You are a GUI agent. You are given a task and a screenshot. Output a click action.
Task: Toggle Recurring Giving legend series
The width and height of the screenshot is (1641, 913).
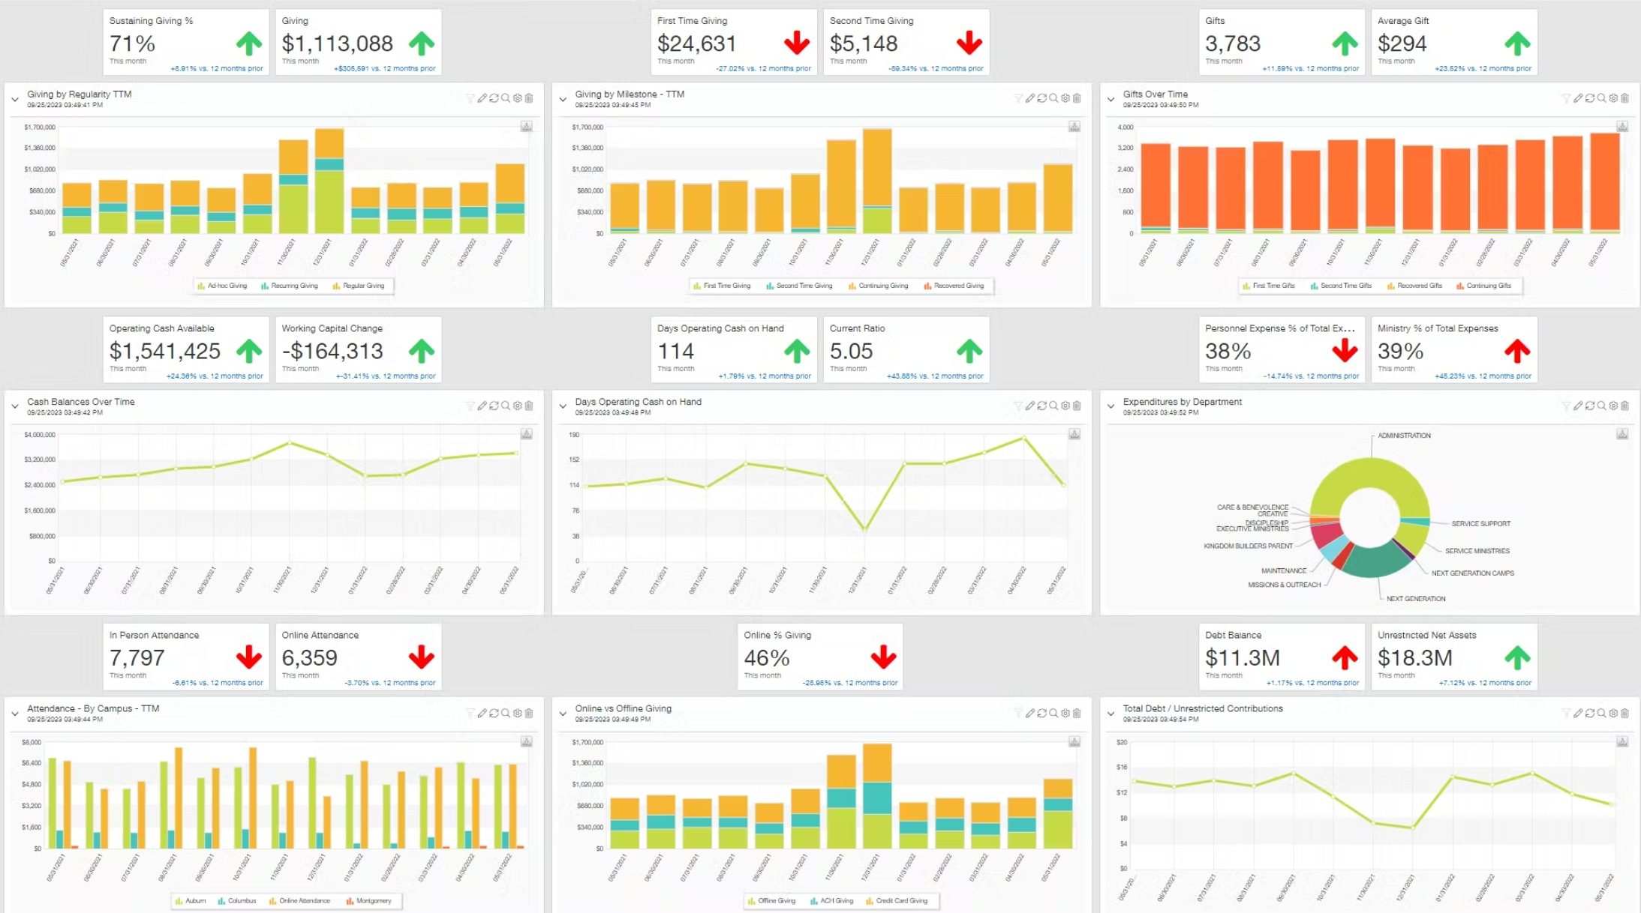click(294, 286)
